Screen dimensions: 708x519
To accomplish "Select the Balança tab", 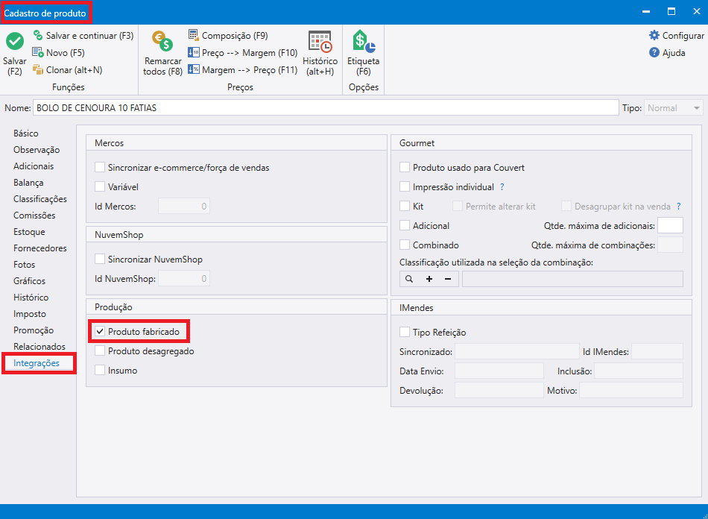I will 28,183.
